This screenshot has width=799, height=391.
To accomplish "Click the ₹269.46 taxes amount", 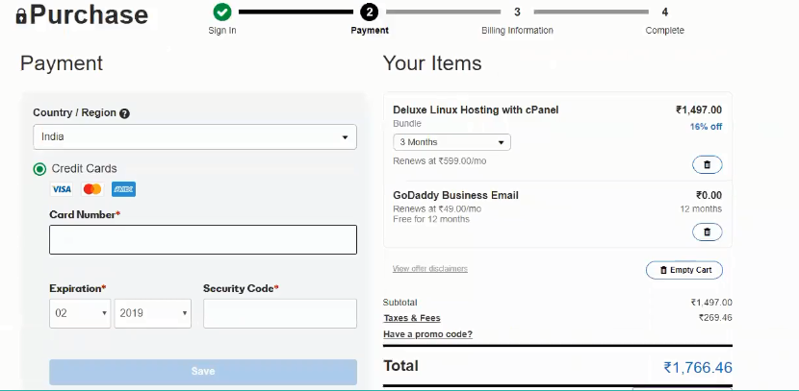I will [715, 318].
